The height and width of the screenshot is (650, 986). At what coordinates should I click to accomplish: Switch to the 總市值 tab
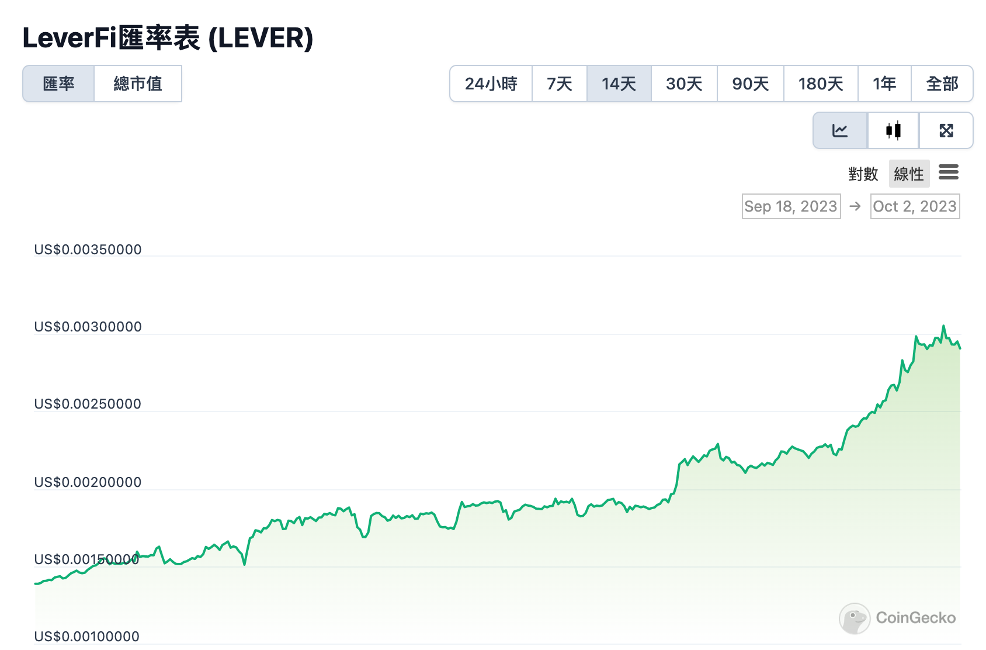click(x=138, y=84)
